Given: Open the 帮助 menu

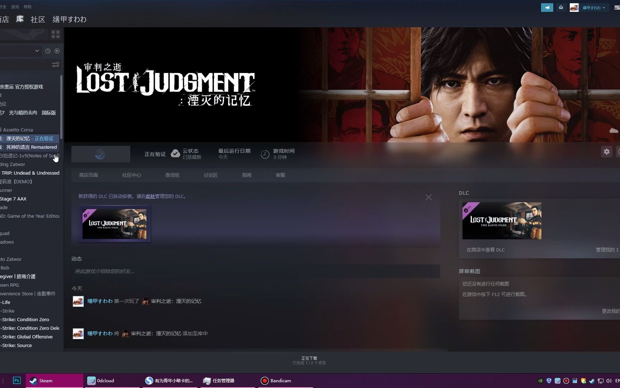Looking at the screenshot, I should coord(27,7).
